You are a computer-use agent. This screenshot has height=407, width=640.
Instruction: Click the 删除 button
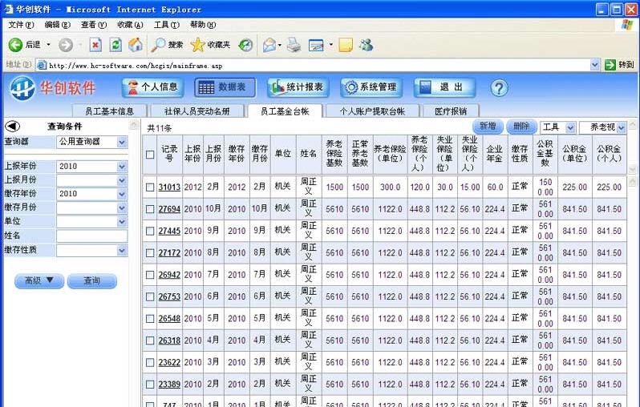(x=521, y=127)
